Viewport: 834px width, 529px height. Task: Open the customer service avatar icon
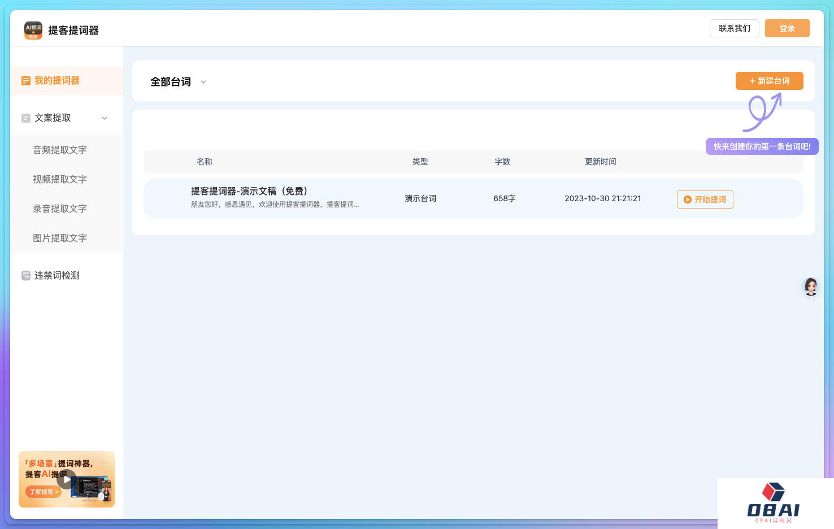click(811, 287)
